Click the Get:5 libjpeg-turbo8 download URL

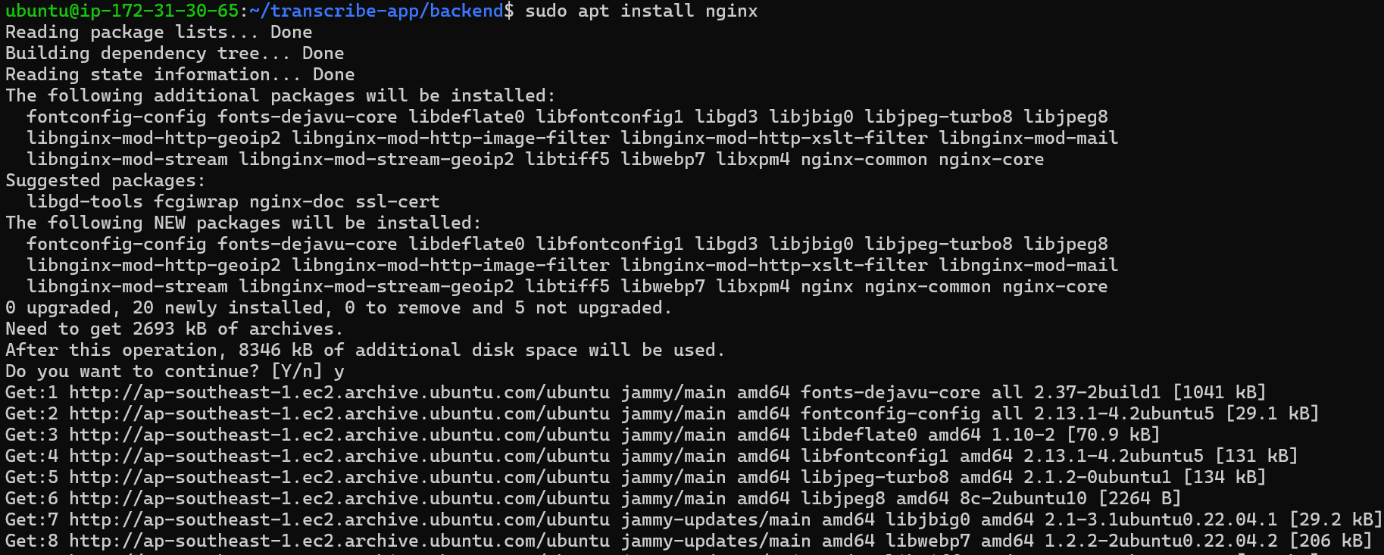(339, 477)
